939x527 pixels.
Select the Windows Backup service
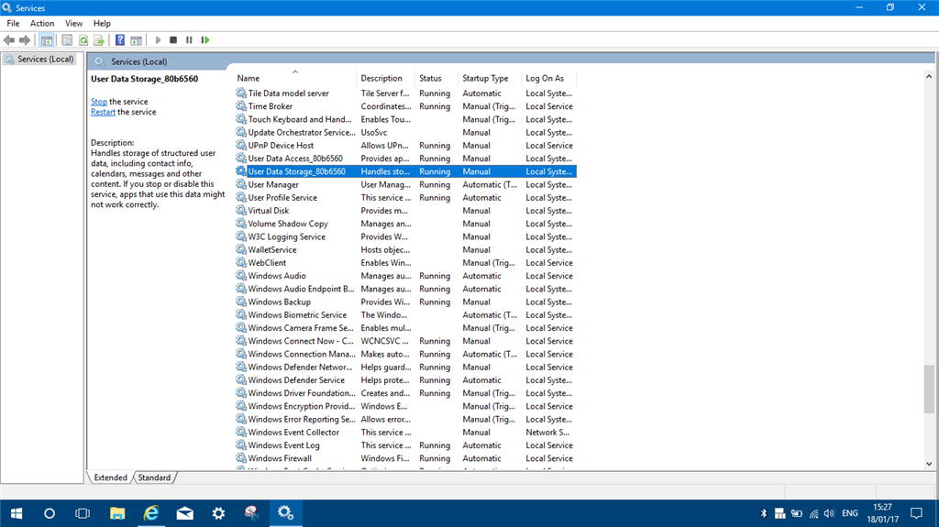(405, 302)
